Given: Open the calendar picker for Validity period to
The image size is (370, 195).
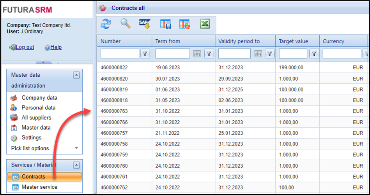Looking at the screenshot, I should (x=258, y=54).
